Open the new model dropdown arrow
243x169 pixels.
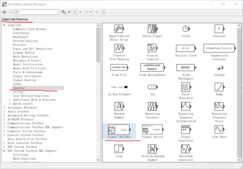[x=80, y=12]
